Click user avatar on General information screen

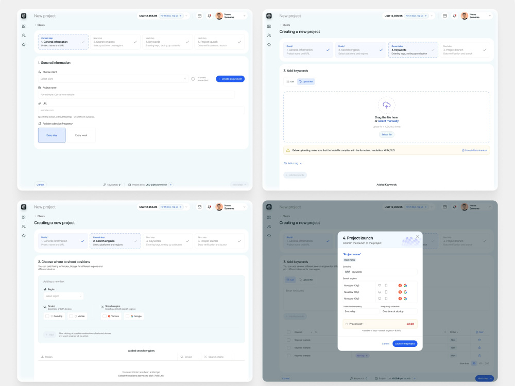[x=219, y=16]
